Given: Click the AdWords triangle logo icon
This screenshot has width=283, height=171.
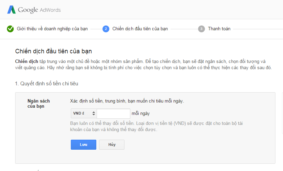Looking at the screenshot, I should (x=11, y=10).
